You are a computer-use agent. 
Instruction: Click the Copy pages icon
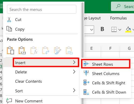click(x=9, y=29)
